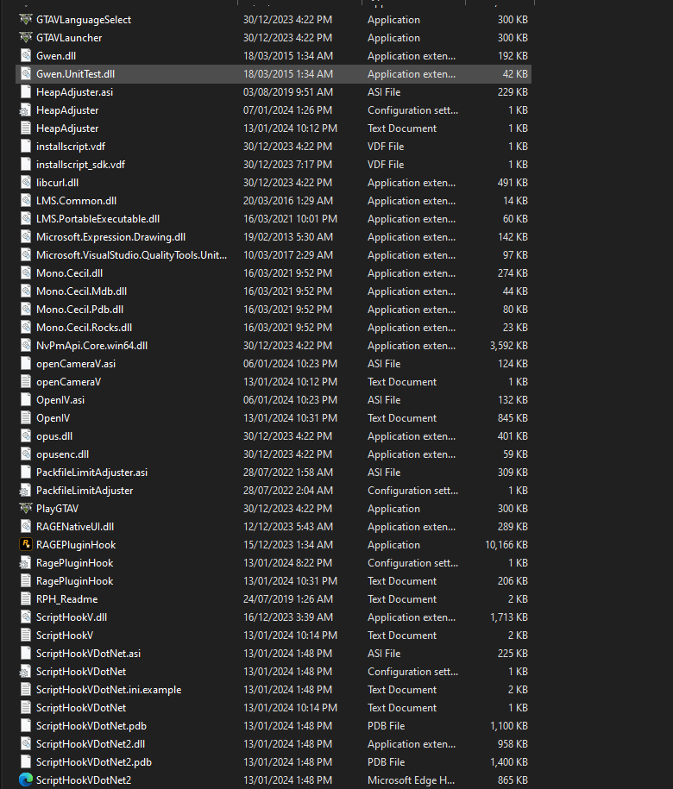Click the Gwen.dll file icon
This screenshot has width=673, height=789.
coord(26,56)
